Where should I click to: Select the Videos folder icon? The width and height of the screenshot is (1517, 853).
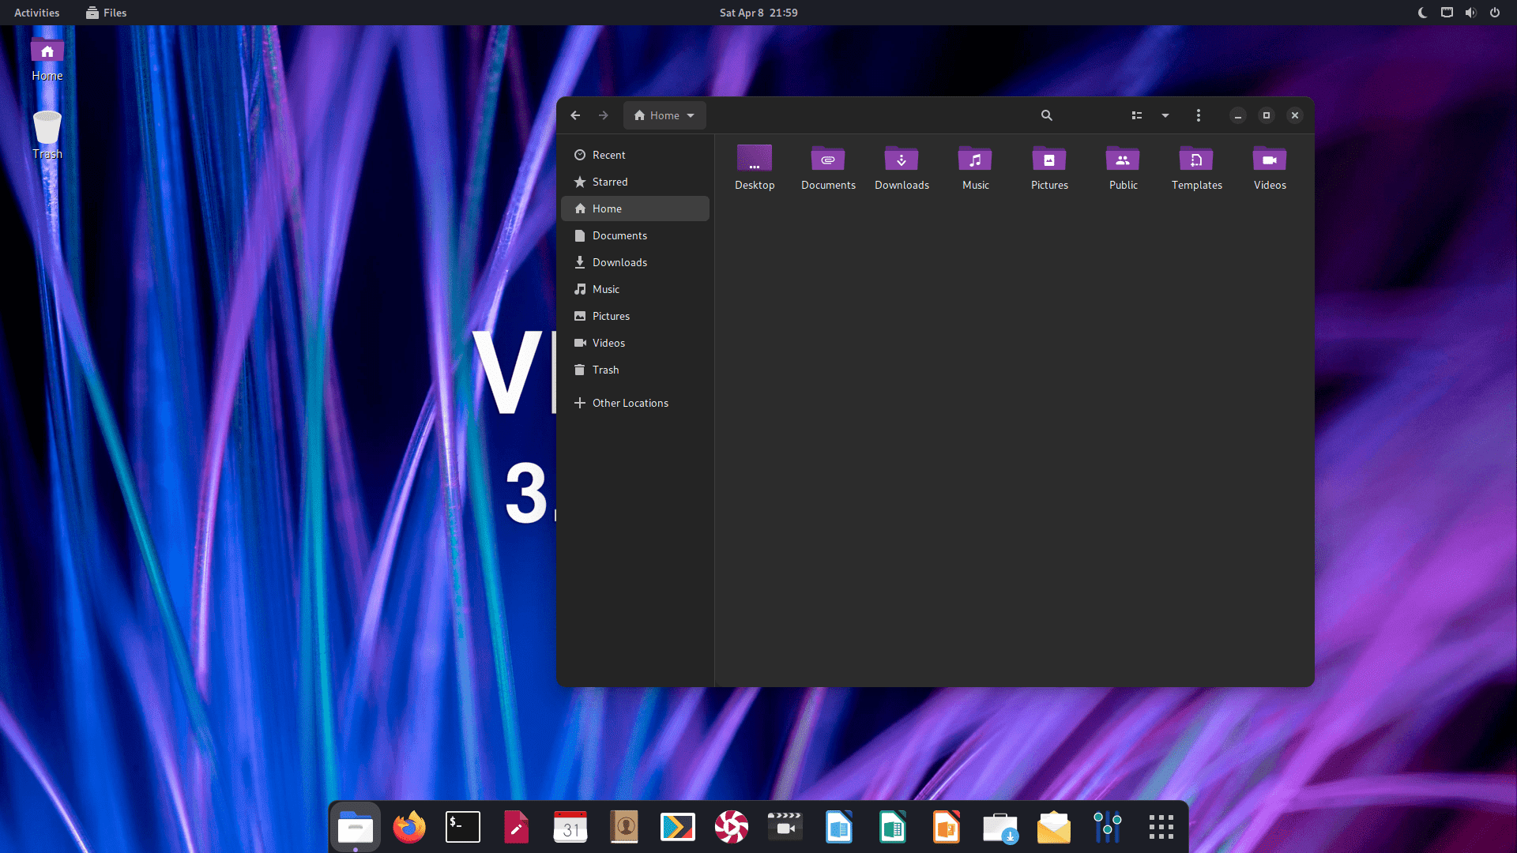(x=1270, y=158)
